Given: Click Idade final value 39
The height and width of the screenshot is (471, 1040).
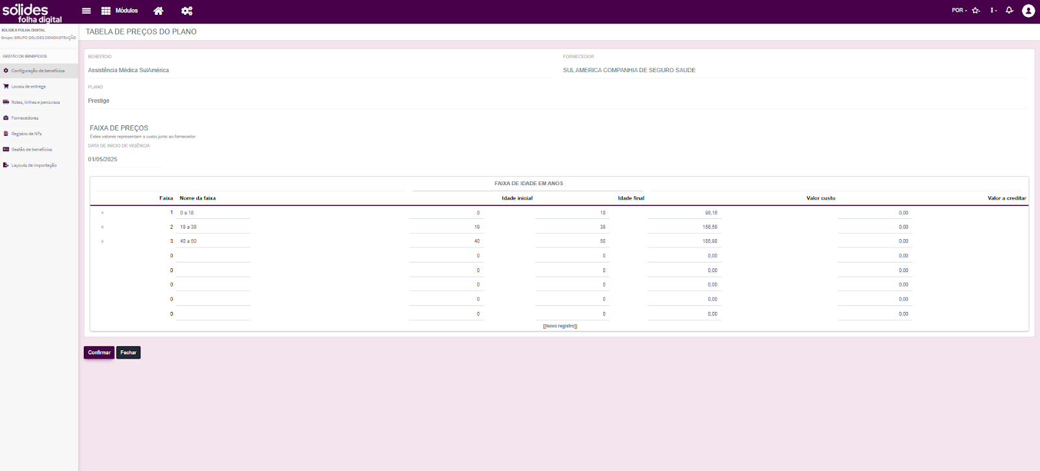Looking at the screenshot, I should coord(572,227).
